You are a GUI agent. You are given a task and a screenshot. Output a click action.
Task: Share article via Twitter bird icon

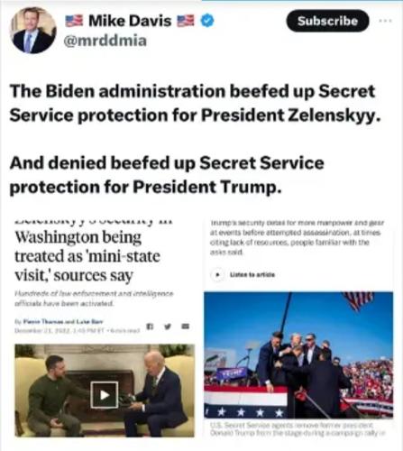168,327
